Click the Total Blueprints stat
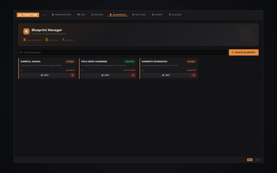The width and height of the screenshot is (277, 173). point(32,40)
